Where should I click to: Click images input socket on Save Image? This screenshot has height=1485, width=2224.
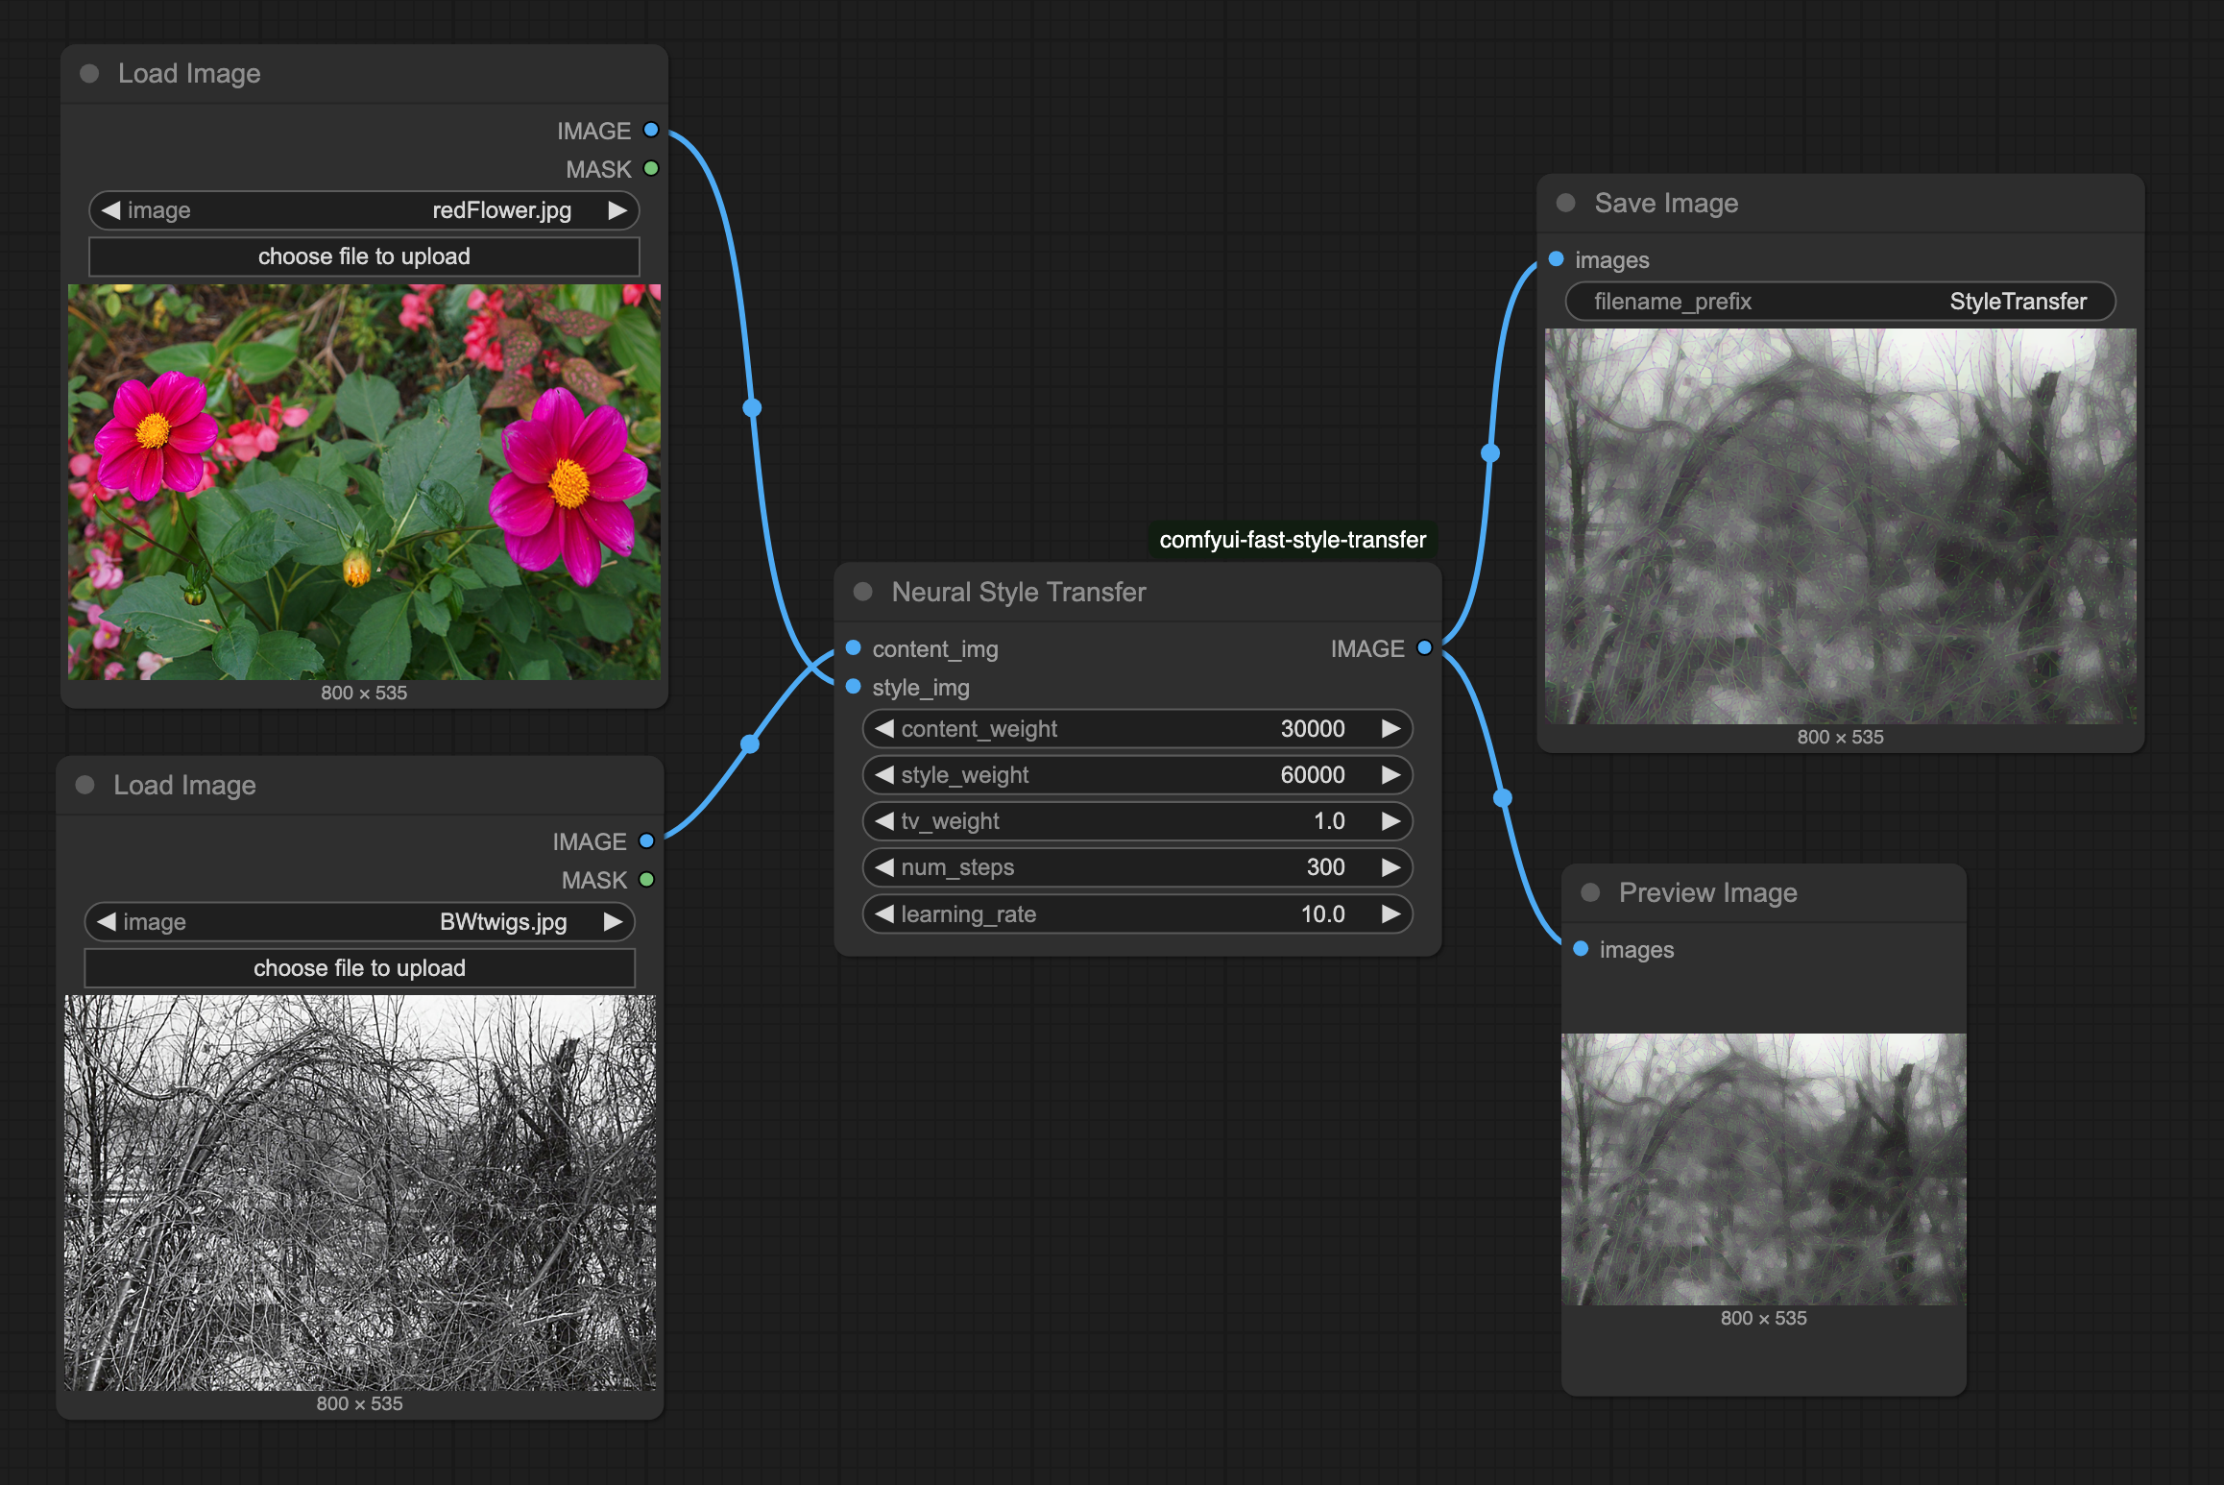pyautogui.click(x=1557, y=258)
